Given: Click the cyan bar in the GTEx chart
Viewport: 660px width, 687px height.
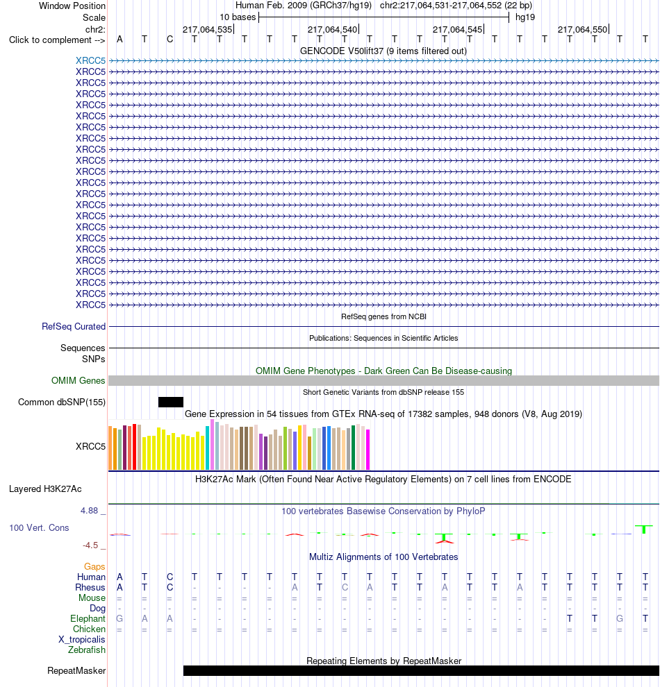Looking at the screenshot, I should [x=208, y=448].
